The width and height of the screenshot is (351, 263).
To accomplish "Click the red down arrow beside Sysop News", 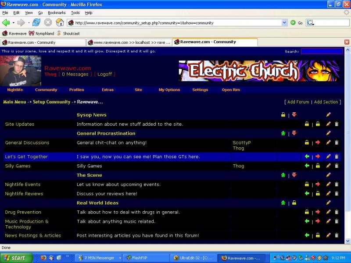I will pyautogui.click(x=294, y=115).
